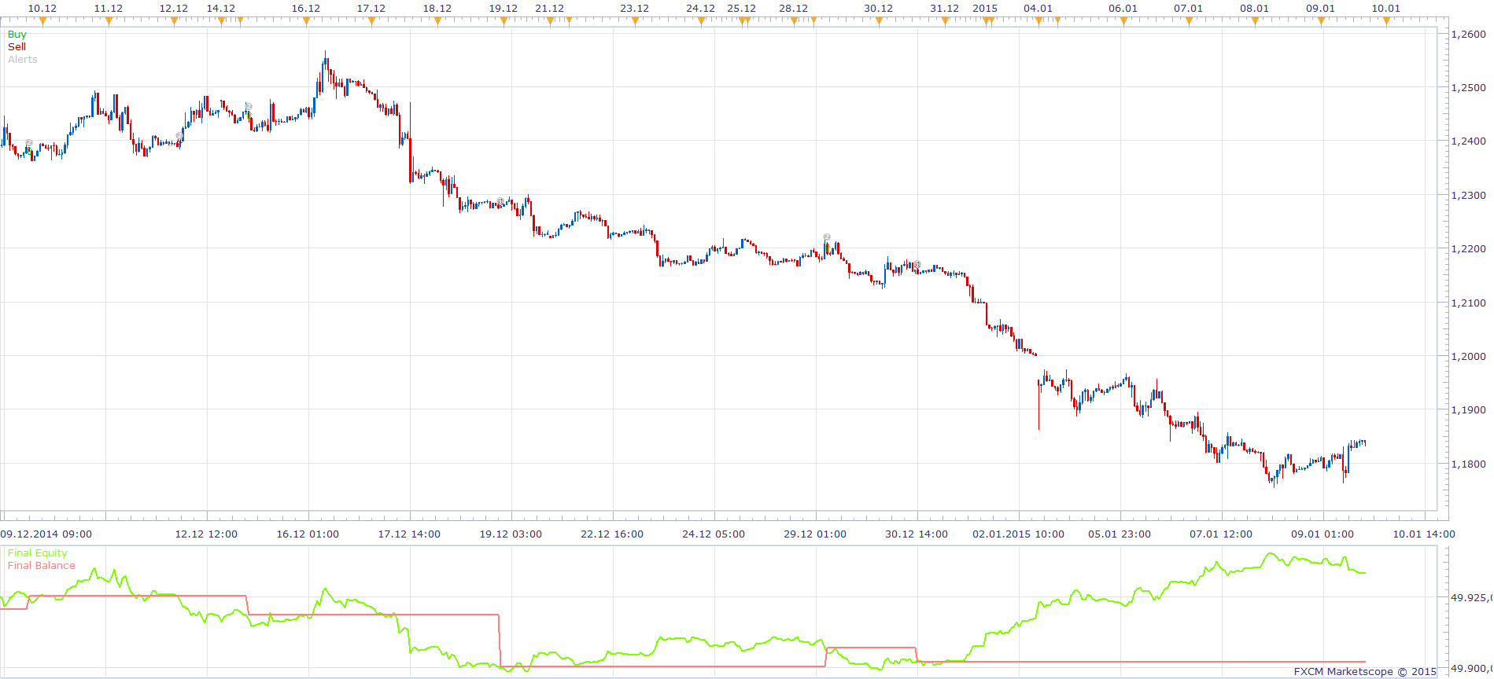1494x679 pixels.
Task: Click the orange triangle marker under 08.01
Action: point(1255,21)
